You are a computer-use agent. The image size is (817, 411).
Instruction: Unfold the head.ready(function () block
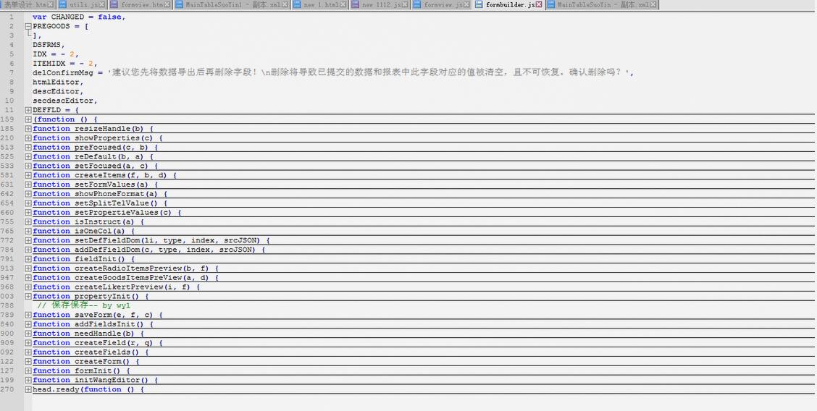(28, 389)
